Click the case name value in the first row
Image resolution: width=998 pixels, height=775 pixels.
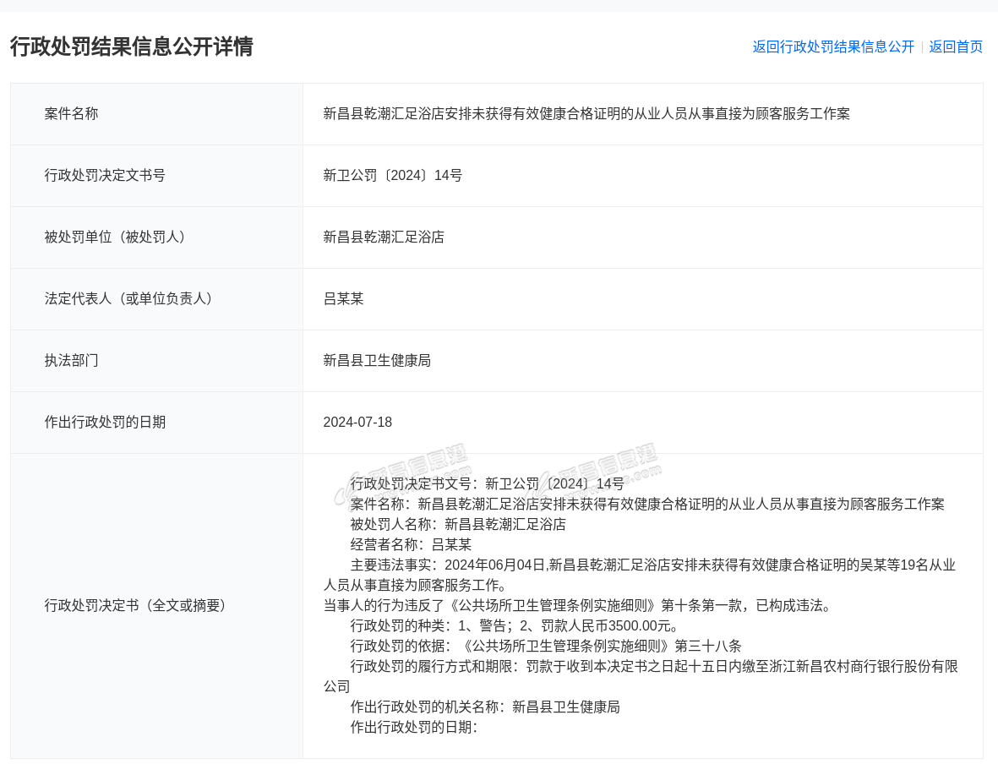pos(586,113)
